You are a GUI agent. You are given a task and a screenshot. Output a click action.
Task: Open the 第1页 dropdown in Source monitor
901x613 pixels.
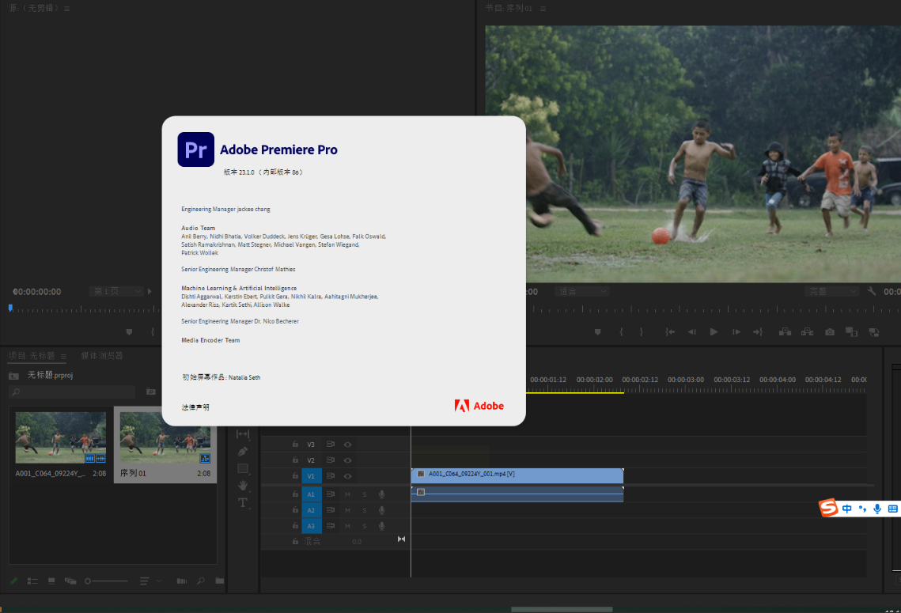[x=116, y=291]
